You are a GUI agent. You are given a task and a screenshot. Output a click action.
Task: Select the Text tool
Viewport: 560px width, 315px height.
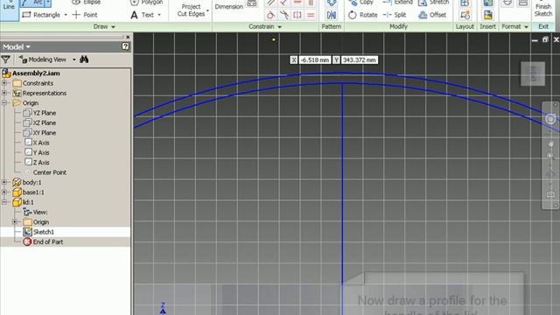click(x=143, y=15)
